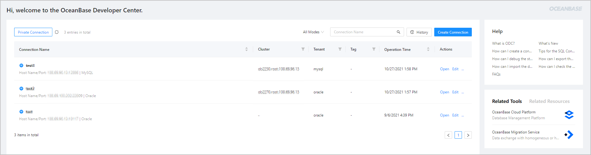Sort by Operation Time column arrows
The width and height of the screenshot is (591, 155).
(x=428, y=49)
